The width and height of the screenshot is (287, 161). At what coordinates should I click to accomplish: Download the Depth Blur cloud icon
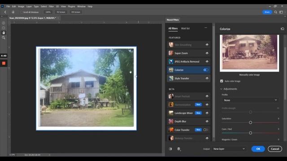pyautogui.click(x=207, y=121)
